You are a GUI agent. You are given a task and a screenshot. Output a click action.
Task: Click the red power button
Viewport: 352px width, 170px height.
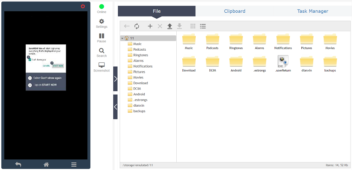point(83,6)
